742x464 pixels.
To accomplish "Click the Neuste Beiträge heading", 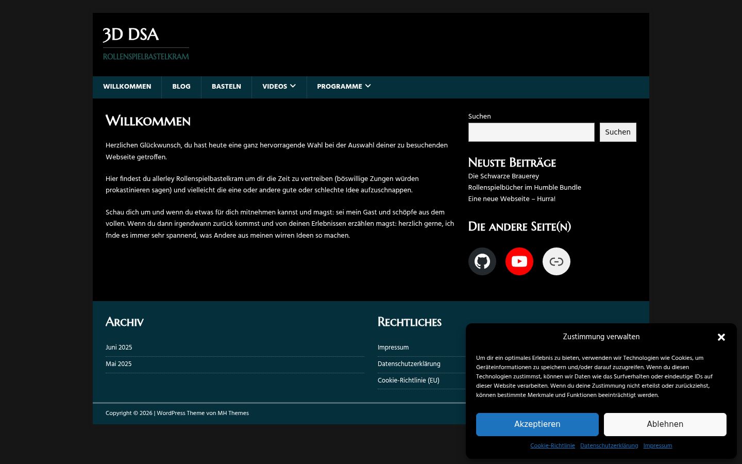I will (x=512, y=163).
